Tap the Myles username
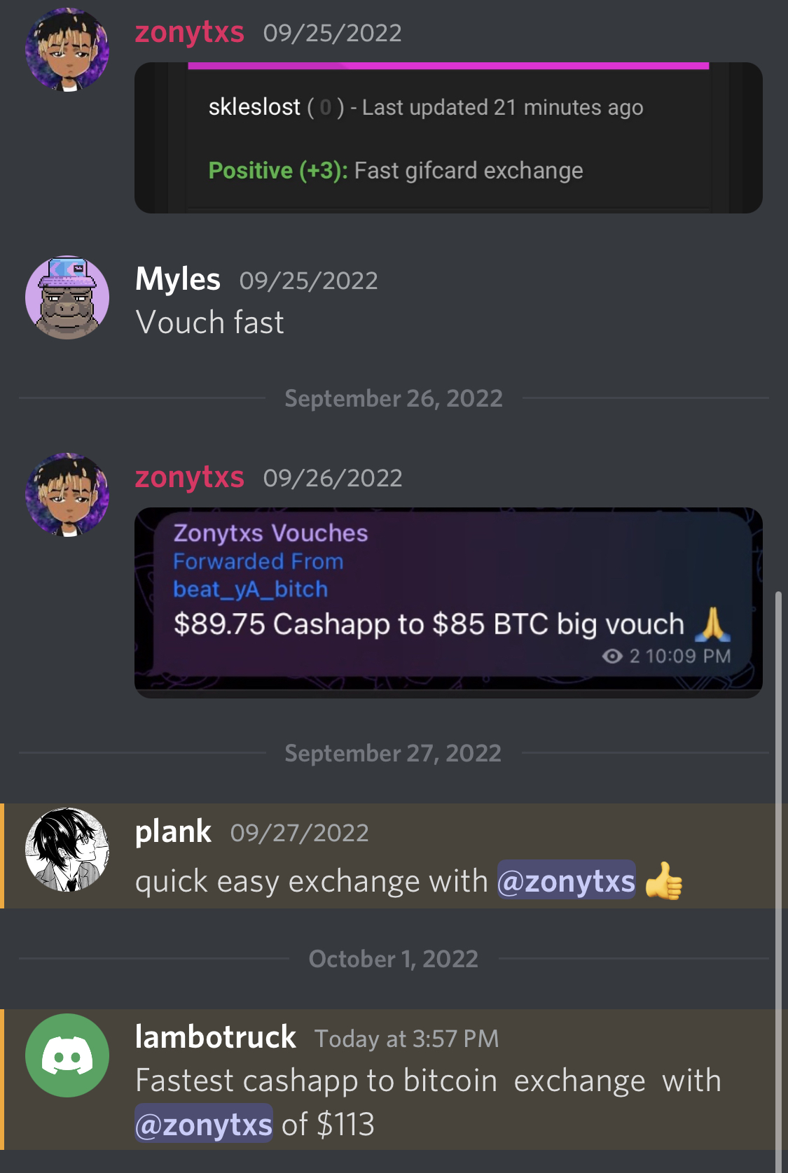788x1173 pixels. click(178, 279)
